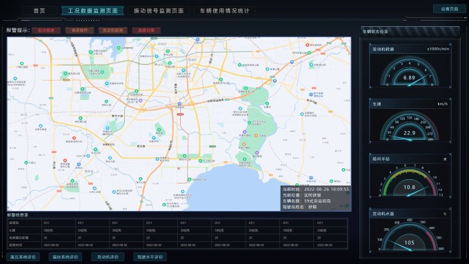Select the 工况数据监测页面 tab
This screenshot has height=264, width=469.
click(x=92, y=11)
